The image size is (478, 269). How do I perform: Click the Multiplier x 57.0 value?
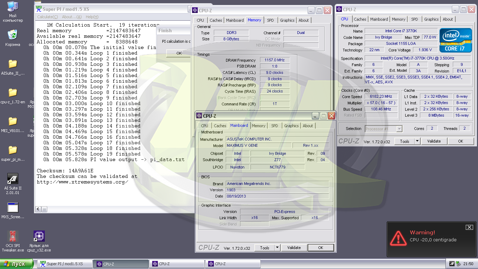pos(381,103)
